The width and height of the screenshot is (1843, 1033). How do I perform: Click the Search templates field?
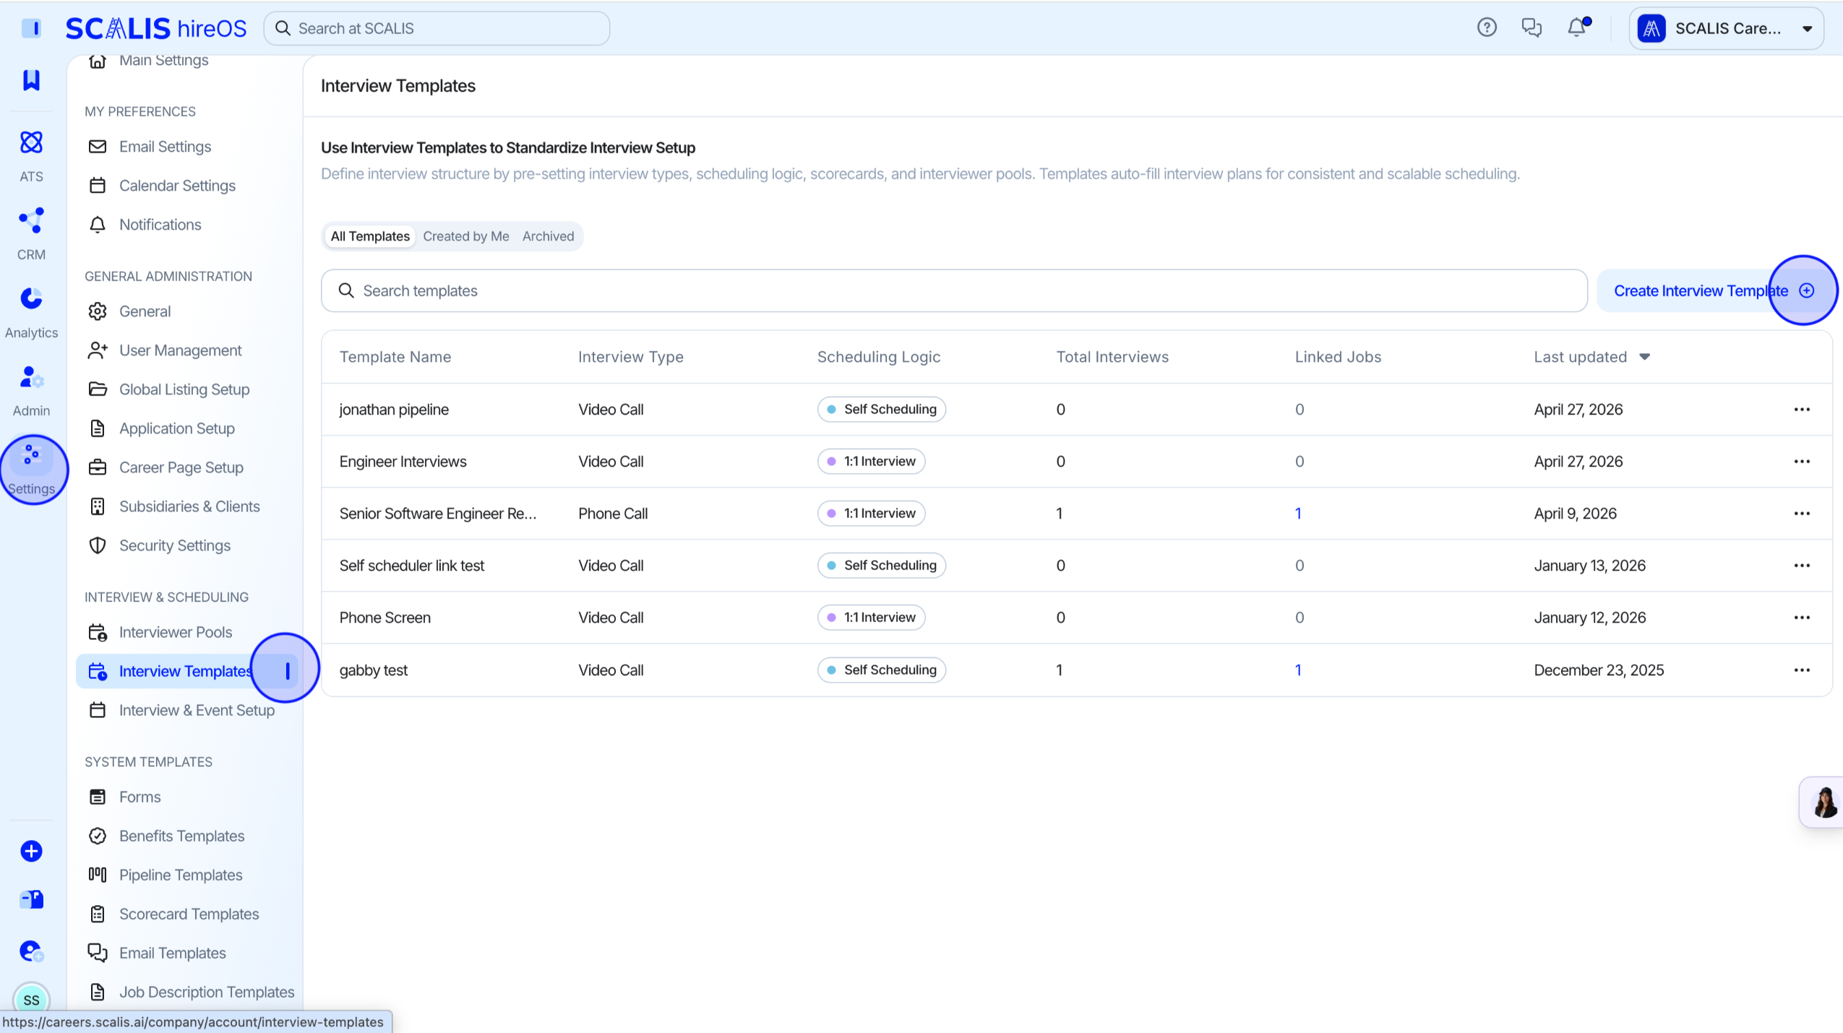[x=954, y=290]
